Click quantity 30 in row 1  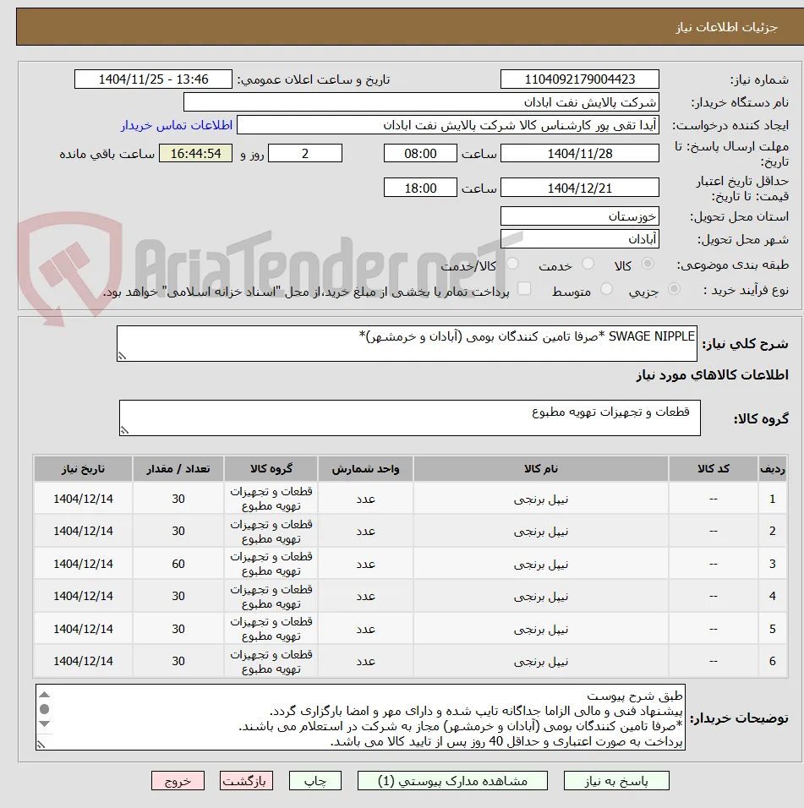(178, 499)
